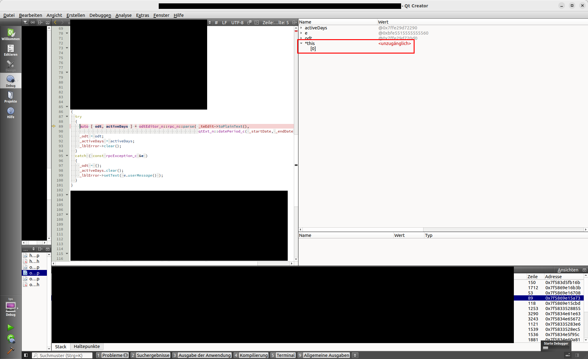Switch to Editieren mode
The height and width of the screenshot is (359, 588).
(11, 50)
